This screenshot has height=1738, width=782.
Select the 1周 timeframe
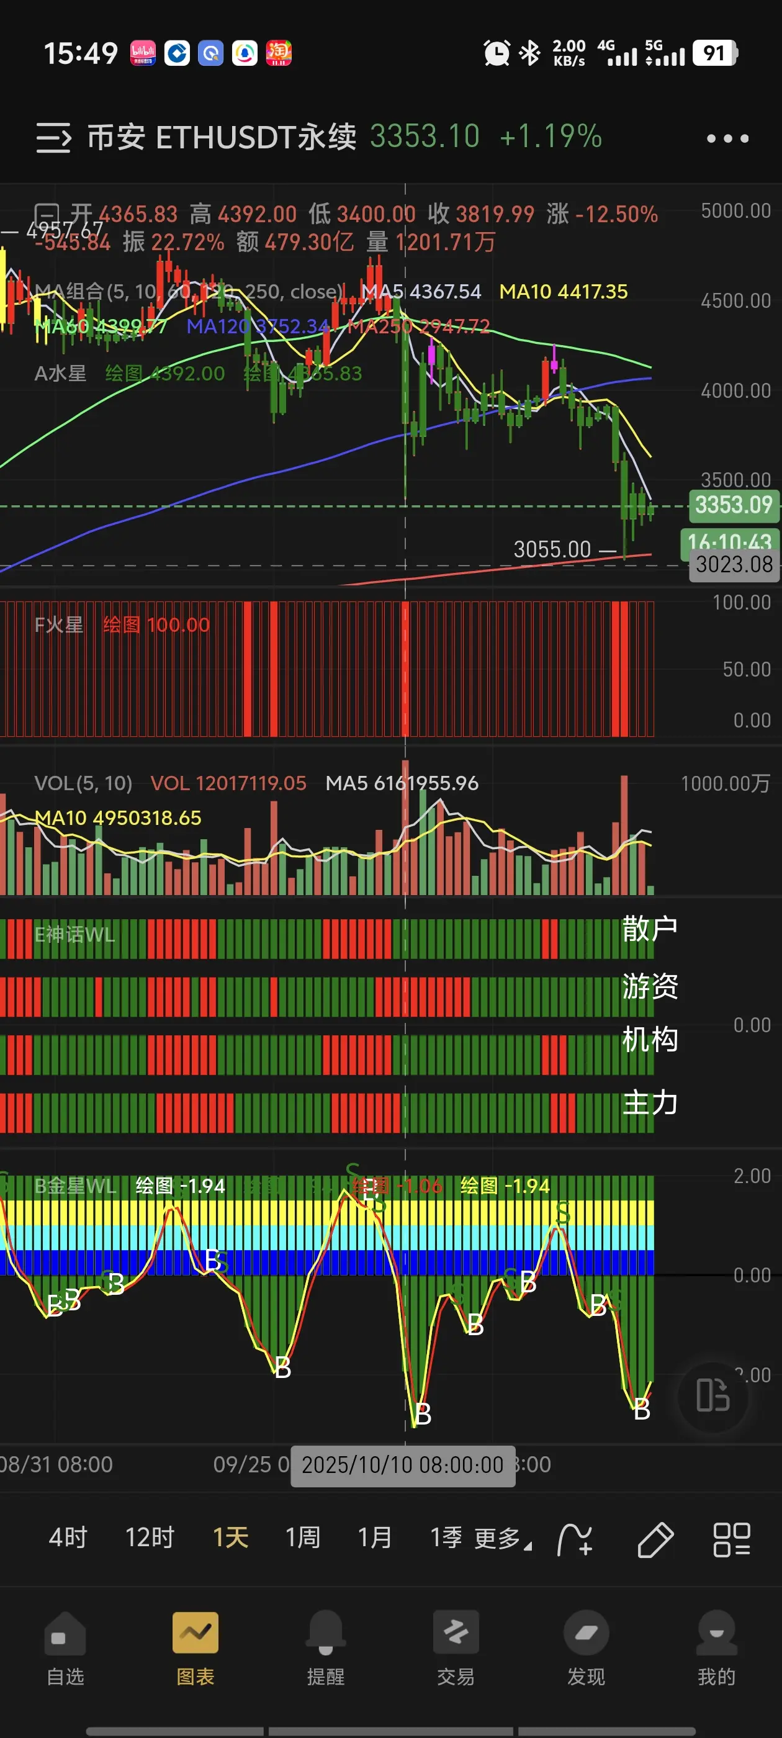[x=303, y=1538]
